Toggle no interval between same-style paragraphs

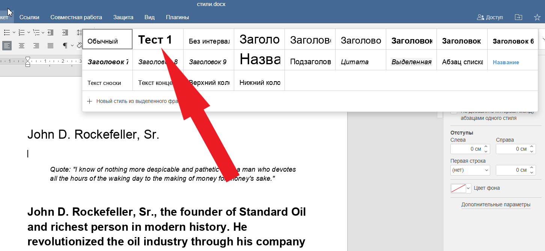(454, 112)
